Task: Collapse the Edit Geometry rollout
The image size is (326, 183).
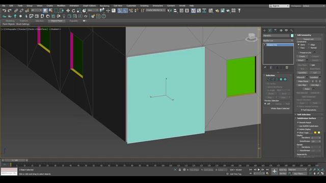Action: click(x=304, y=35)
